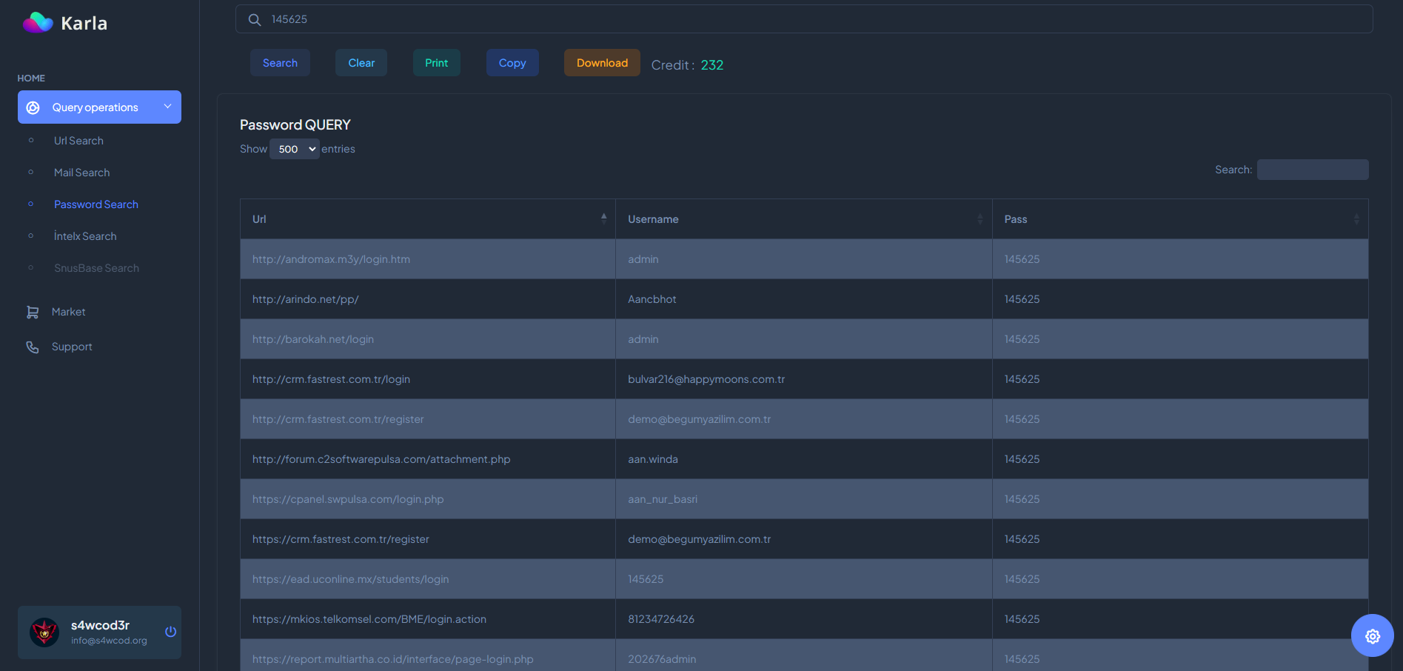Image resolution: width=1403 pixels, height=671 pixels.
Task: Click the Query operations target icon
Action: point(33,108)
